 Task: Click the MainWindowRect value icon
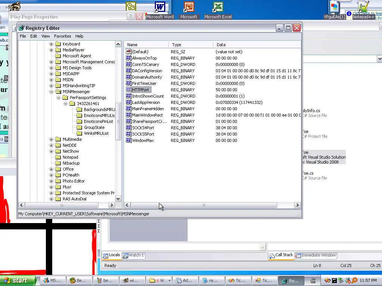pos(128,115)
